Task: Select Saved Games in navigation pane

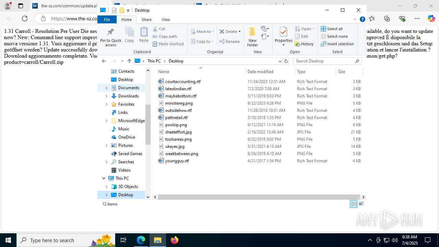Action: 130,154
